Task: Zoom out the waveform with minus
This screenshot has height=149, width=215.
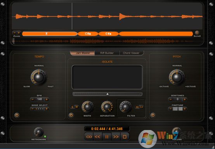Action: (15, 33)
